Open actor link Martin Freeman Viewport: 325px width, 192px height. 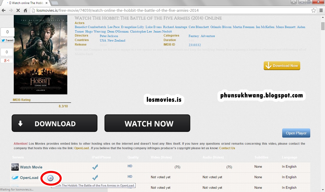[x=244, y=27]
